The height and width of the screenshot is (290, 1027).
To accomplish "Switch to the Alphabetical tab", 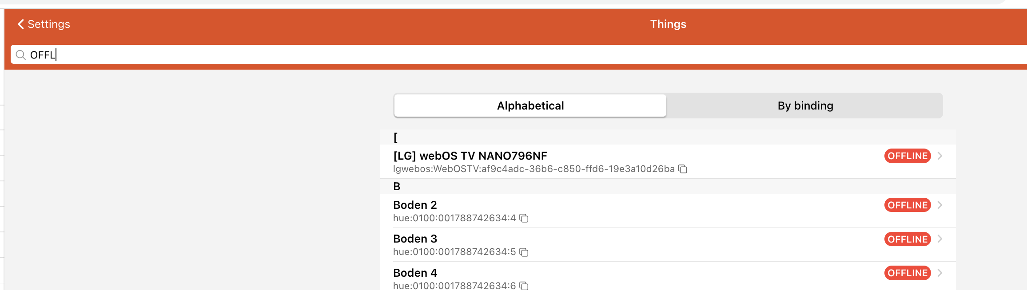I will tap(530, 106).
